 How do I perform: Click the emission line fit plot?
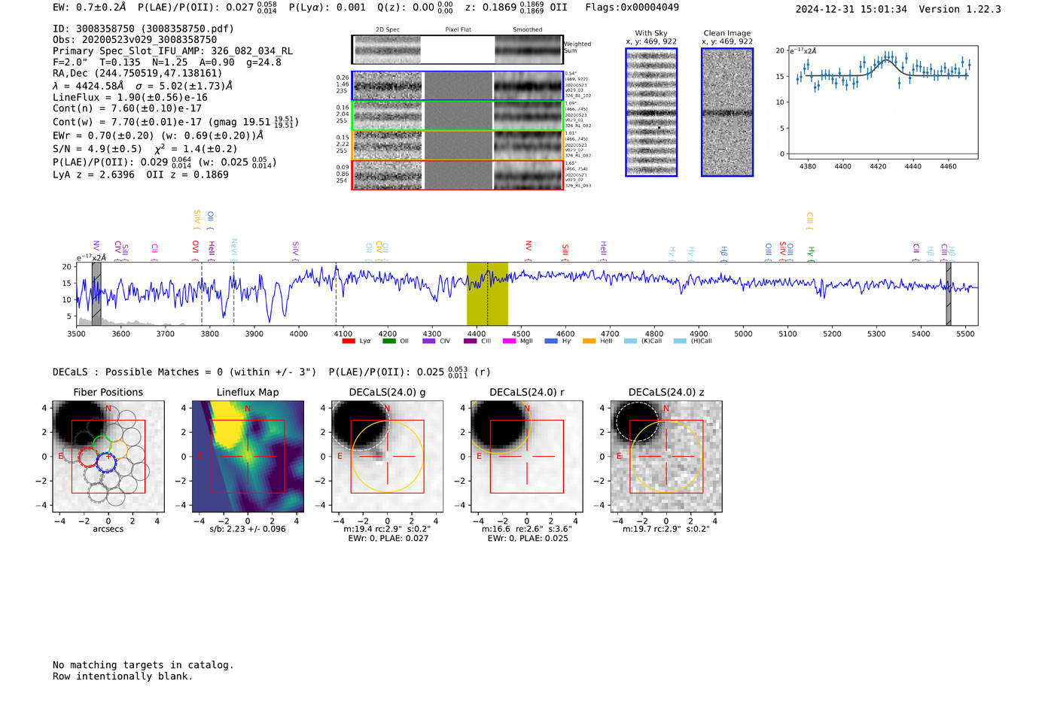coord(882,103)
